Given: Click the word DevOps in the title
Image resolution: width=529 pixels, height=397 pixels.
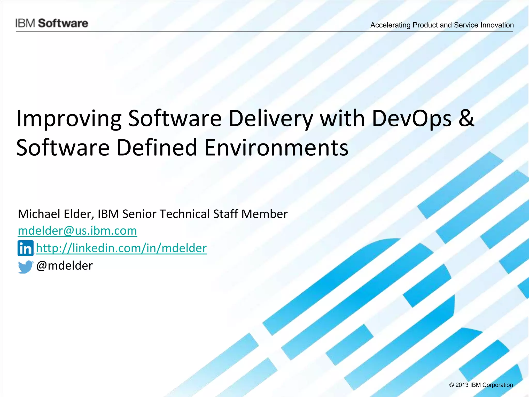Looking at the screenshot, I should pos(412,119).
